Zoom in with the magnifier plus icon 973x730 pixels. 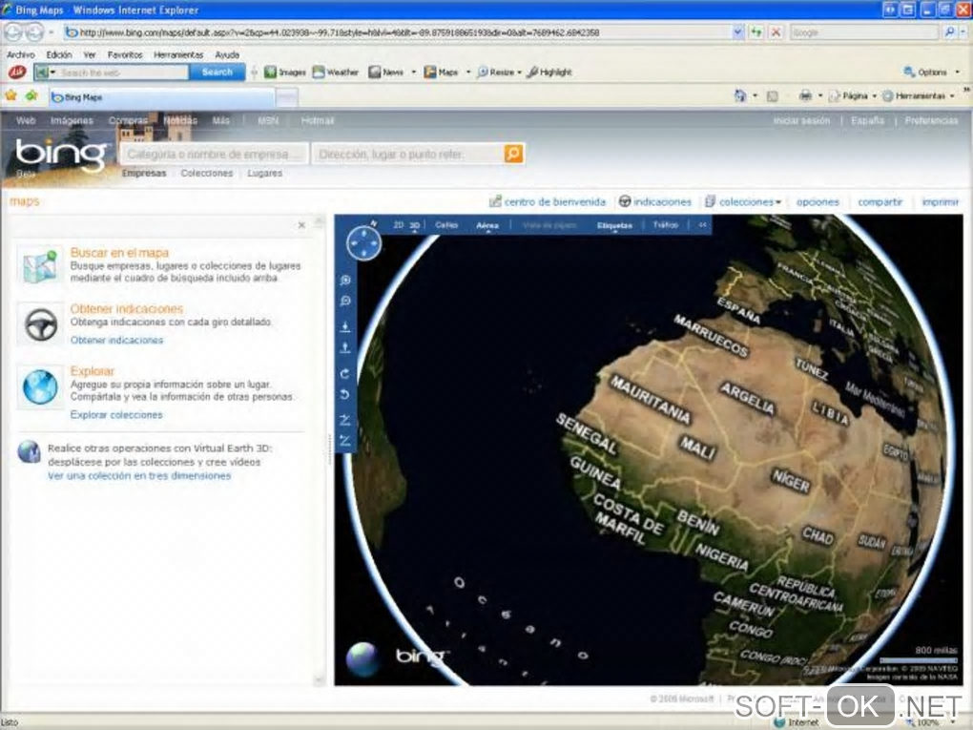345,280
